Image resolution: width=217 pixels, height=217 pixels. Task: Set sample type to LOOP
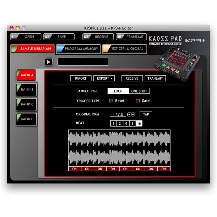(x=118, y=91)
